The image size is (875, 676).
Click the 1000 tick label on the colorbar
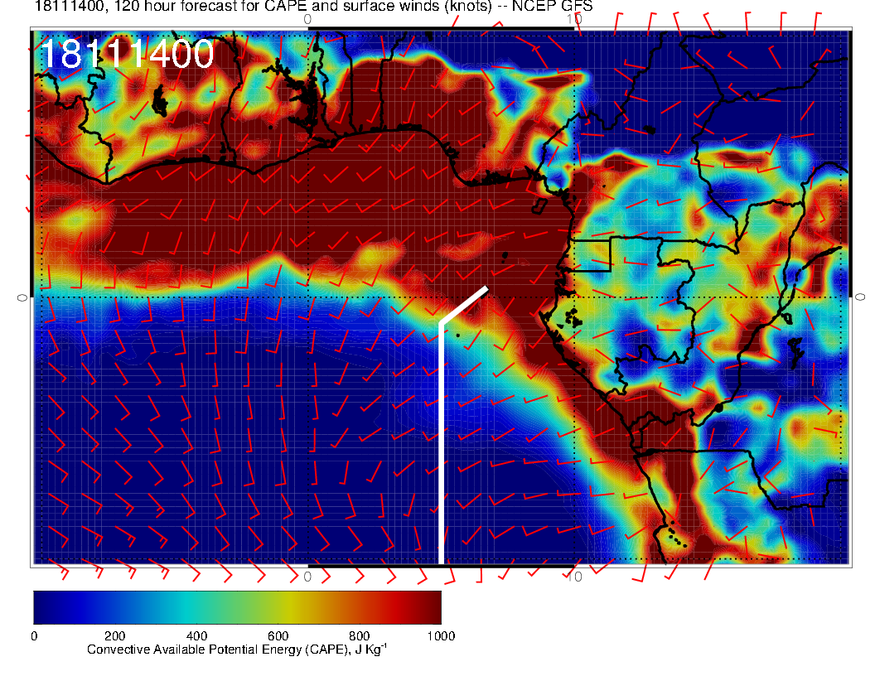[x=440, y=636]
